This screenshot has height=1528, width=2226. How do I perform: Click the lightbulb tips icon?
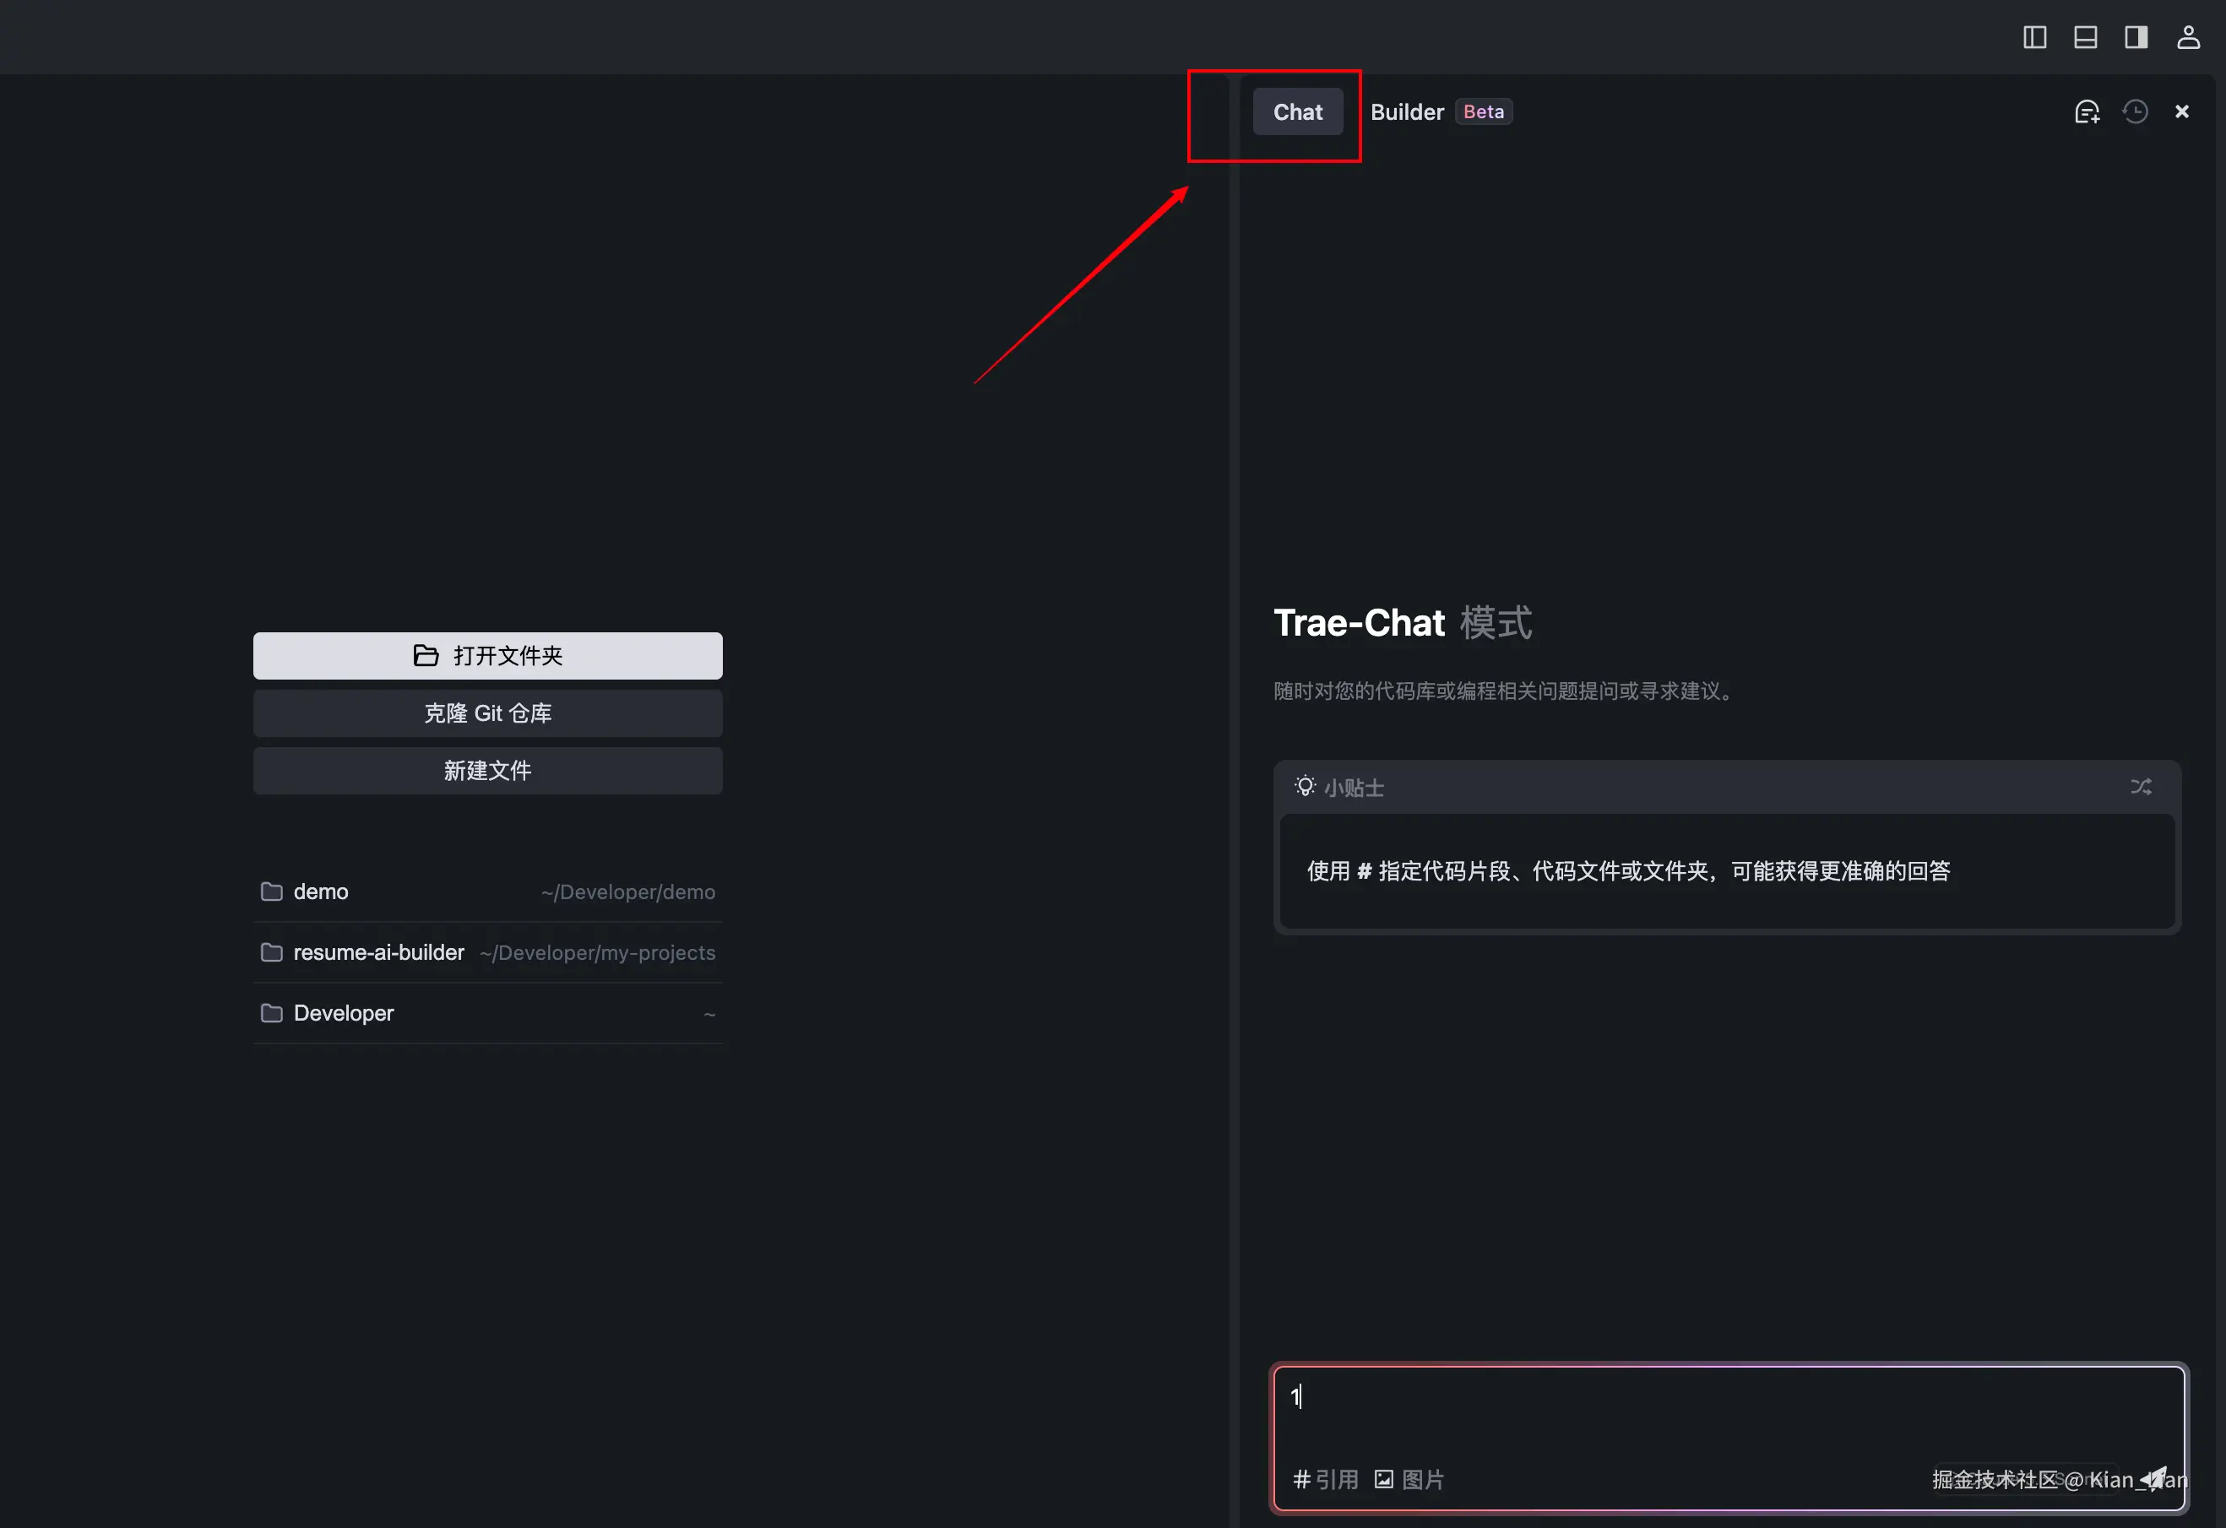pyautogui.click(x=1305, y=786)
